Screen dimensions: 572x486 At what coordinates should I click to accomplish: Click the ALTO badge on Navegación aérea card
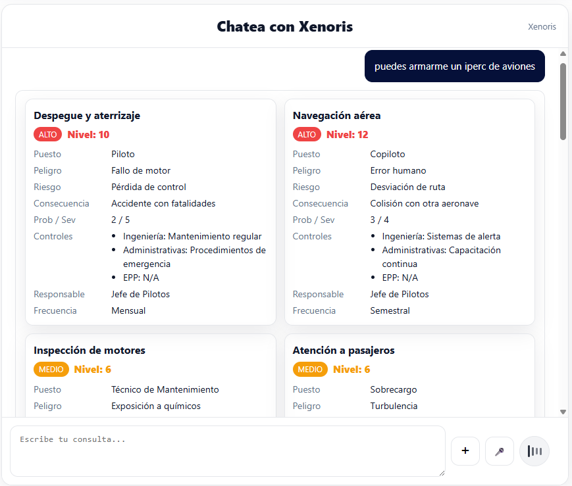307,135
